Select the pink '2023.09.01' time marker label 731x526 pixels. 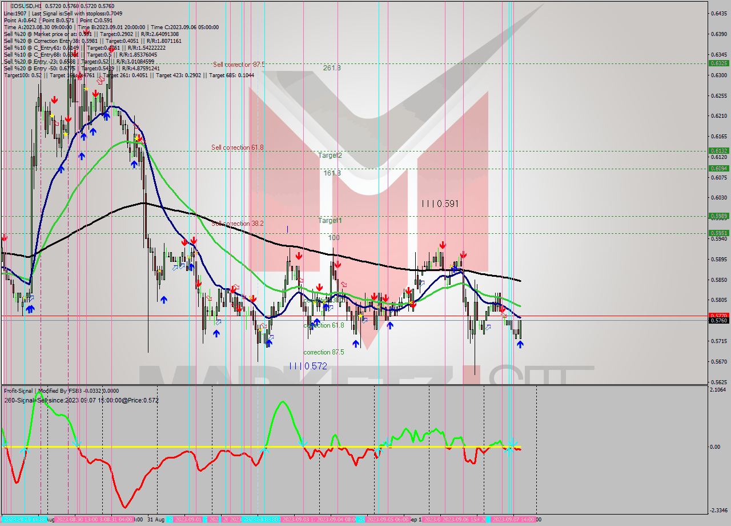pos(188,519)
